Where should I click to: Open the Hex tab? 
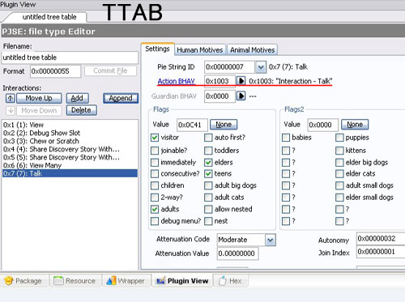point(230,281)
